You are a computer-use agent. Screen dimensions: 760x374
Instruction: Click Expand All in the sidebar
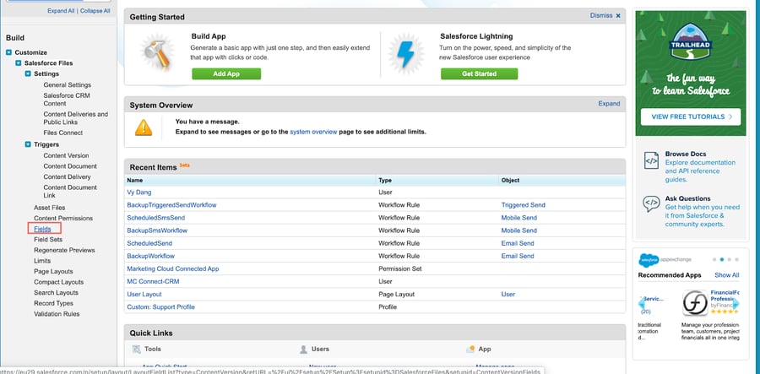[x=61, y=11]
